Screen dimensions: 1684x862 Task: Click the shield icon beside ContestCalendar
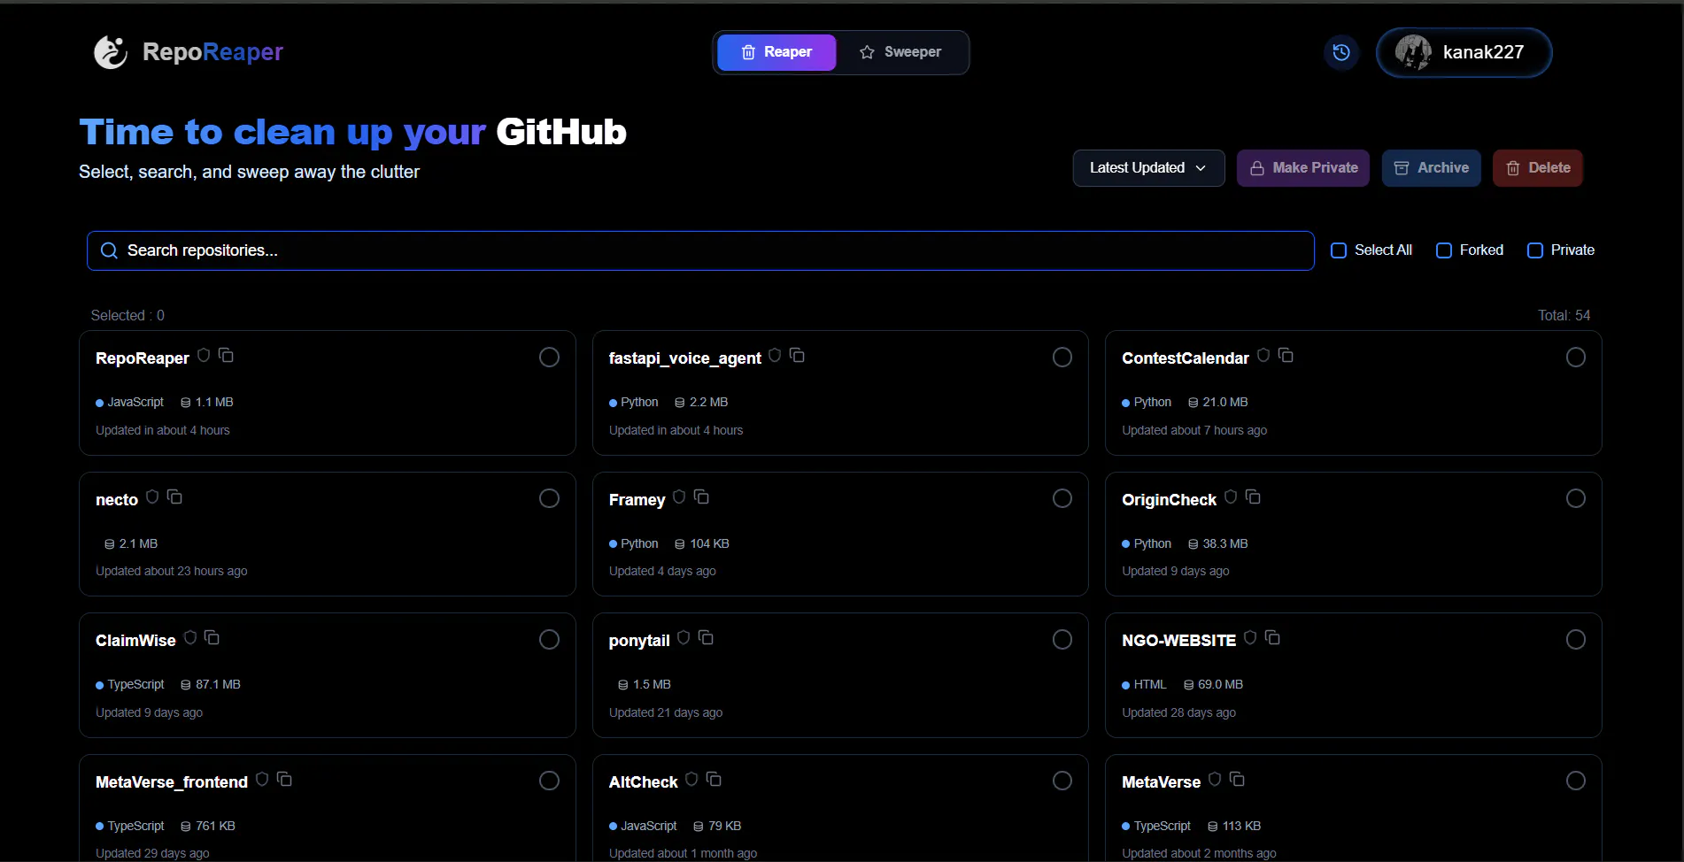tap(1263, 355)
